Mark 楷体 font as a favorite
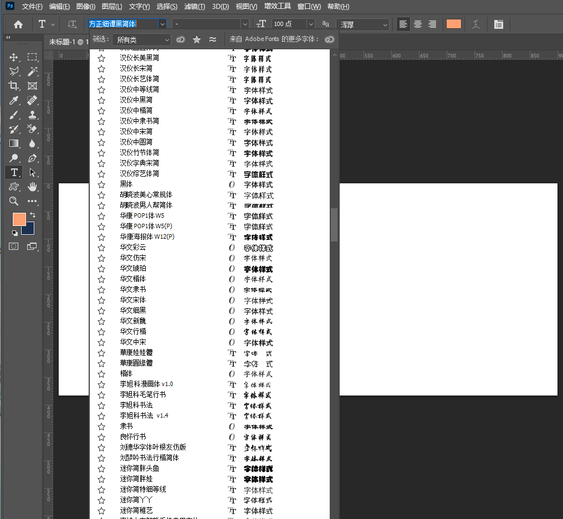The height and width of the screenshot is (519, 563). [x=101, y=374]
